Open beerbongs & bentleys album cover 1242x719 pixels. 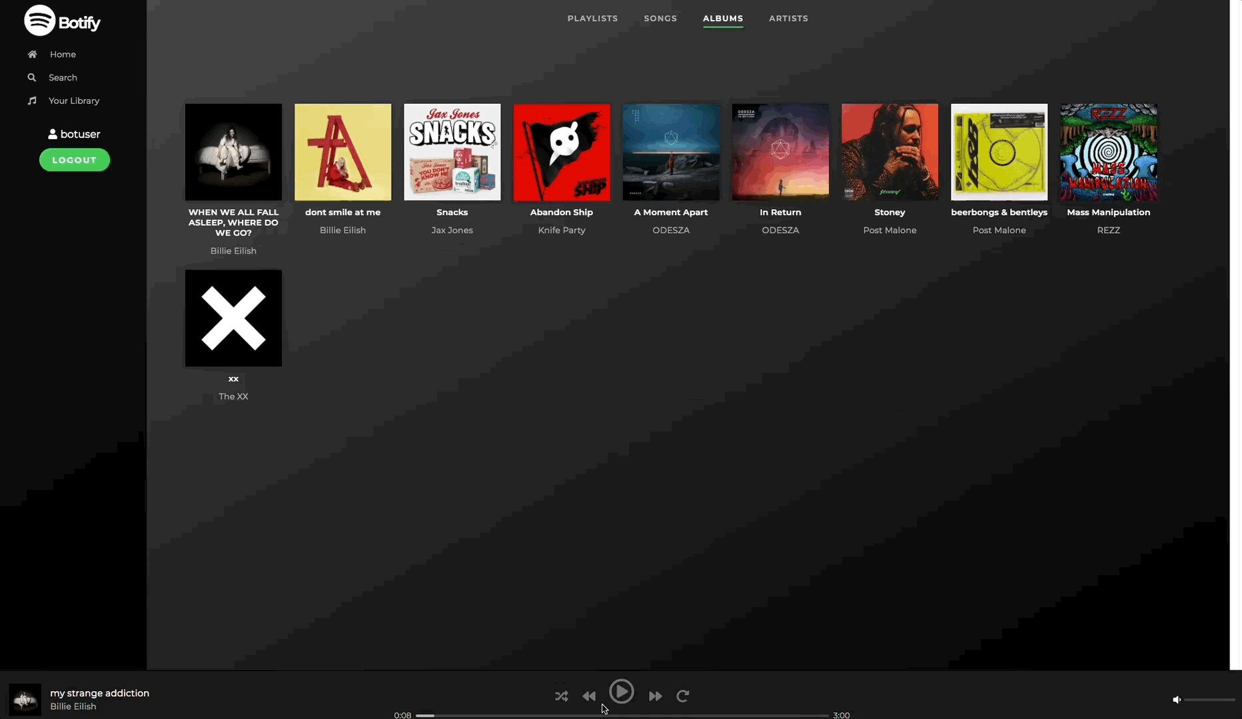click(999, 152)
